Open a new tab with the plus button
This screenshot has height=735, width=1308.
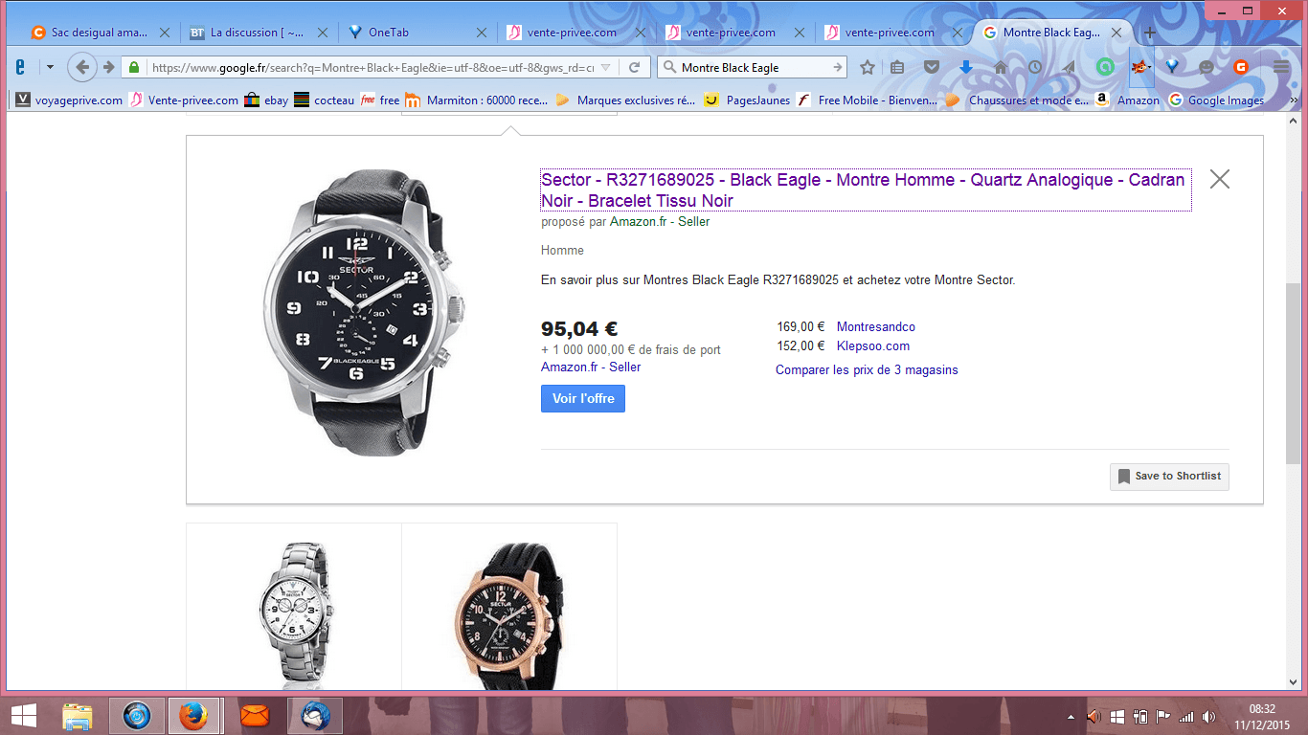[1150, 33]
